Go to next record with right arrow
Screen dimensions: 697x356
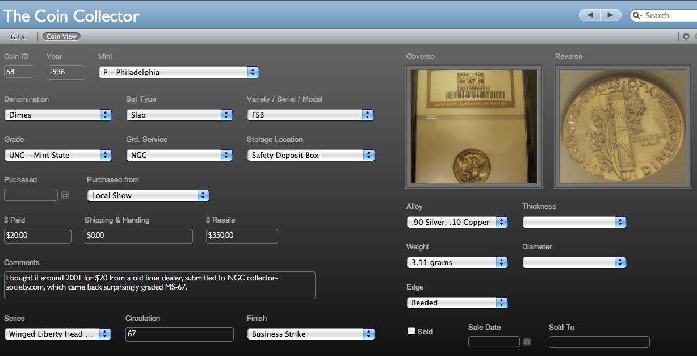click(610, 15)
